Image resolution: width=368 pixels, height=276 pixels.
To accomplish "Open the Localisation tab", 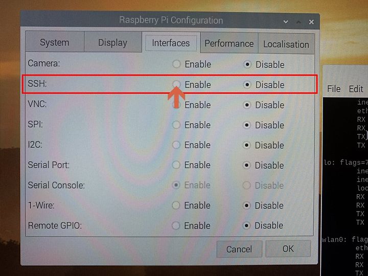I will 286,44.
